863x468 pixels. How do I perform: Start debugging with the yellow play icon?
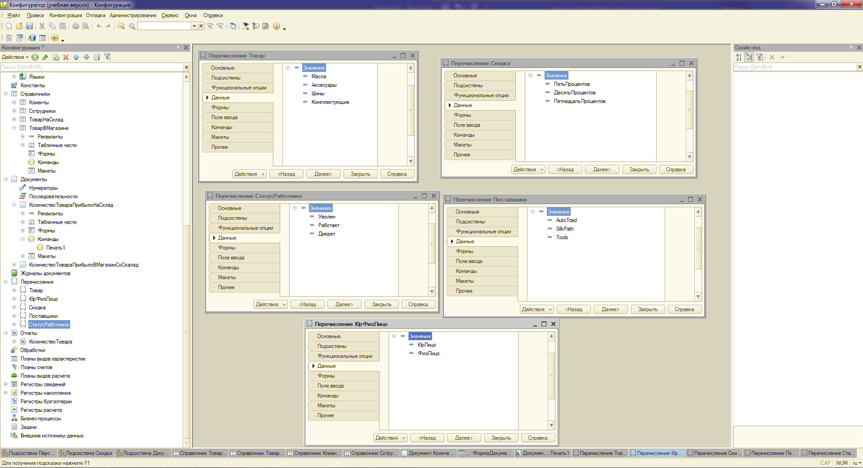55,38
